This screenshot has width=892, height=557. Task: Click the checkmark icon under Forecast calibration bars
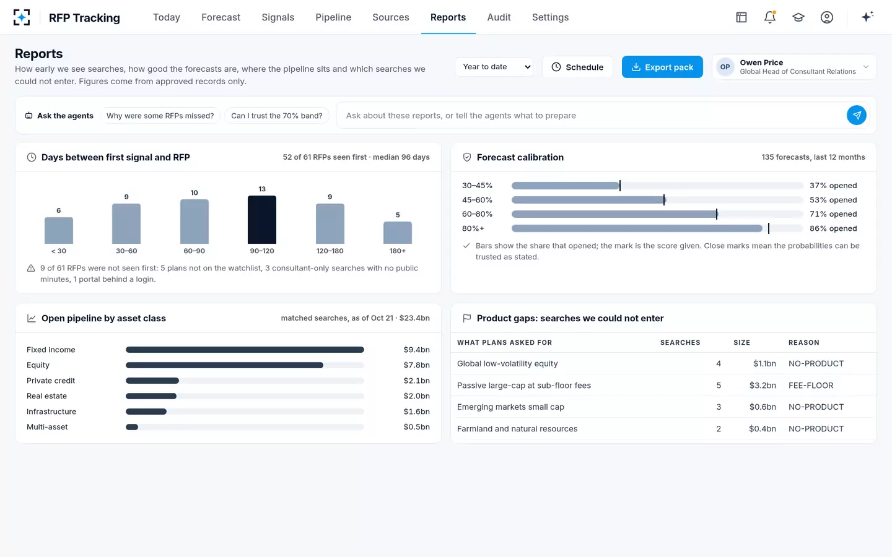pyautogui.click(x=466, y=246)
